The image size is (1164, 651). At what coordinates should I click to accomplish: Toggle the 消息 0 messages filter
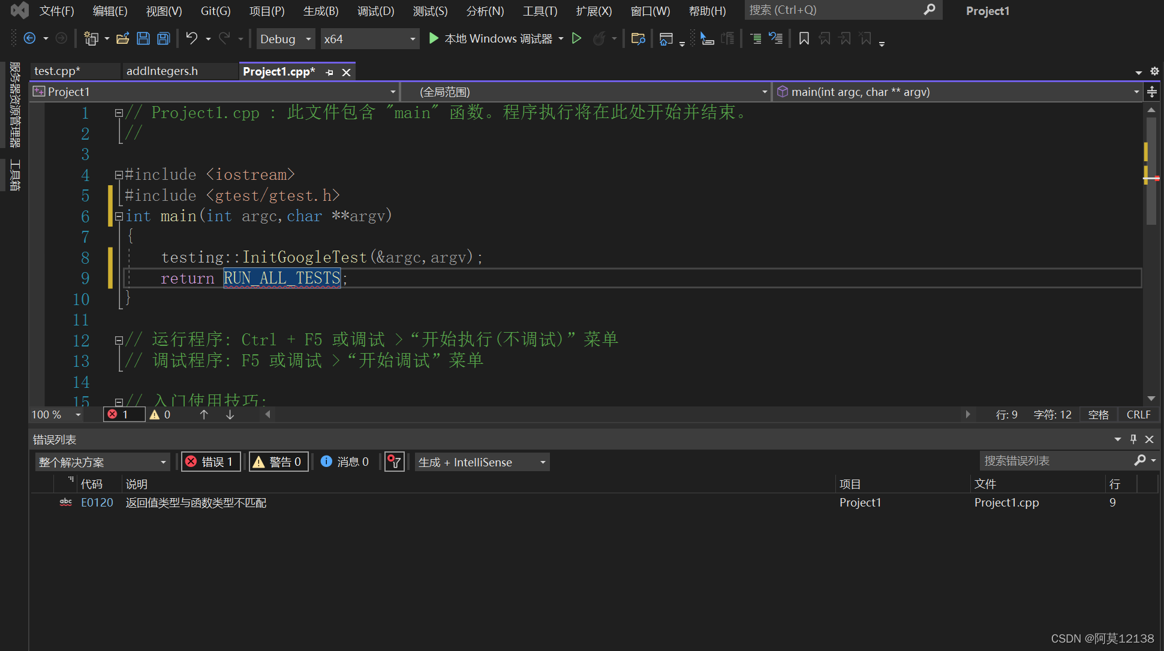(x=345, y=462)
